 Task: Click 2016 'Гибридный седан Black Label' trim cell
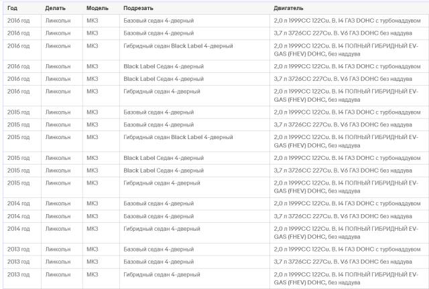tap(178, 45)
